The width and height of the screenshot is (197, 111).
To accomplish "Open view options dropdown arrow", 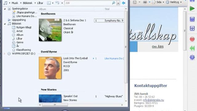I will coord(62,3).
